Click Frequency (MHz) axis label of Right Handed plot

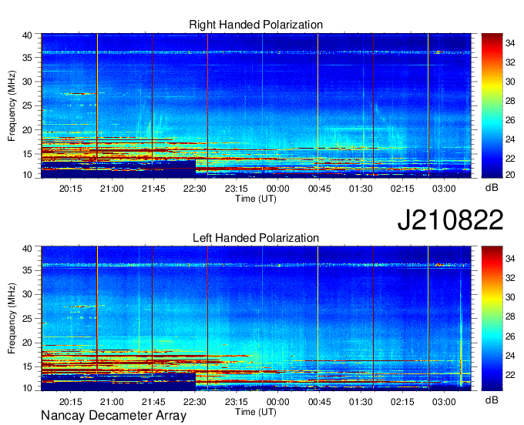pos(12,105)
